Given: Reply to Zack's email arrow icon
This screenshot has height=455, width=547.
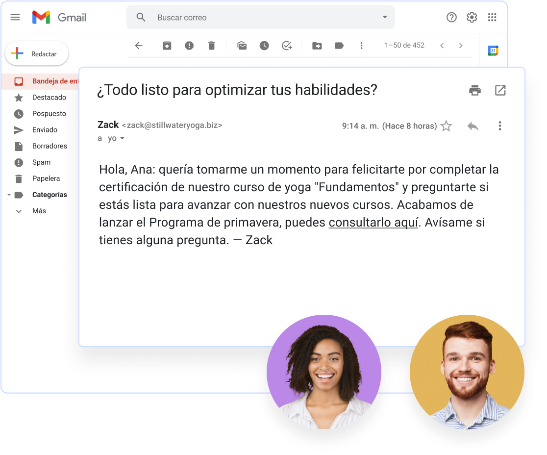Looking at the screenshot, I should point(472,126).
